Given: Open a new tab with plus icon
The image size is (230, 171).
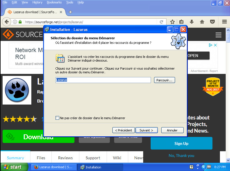Looking at the screenshot, I should tap(70, 12).
